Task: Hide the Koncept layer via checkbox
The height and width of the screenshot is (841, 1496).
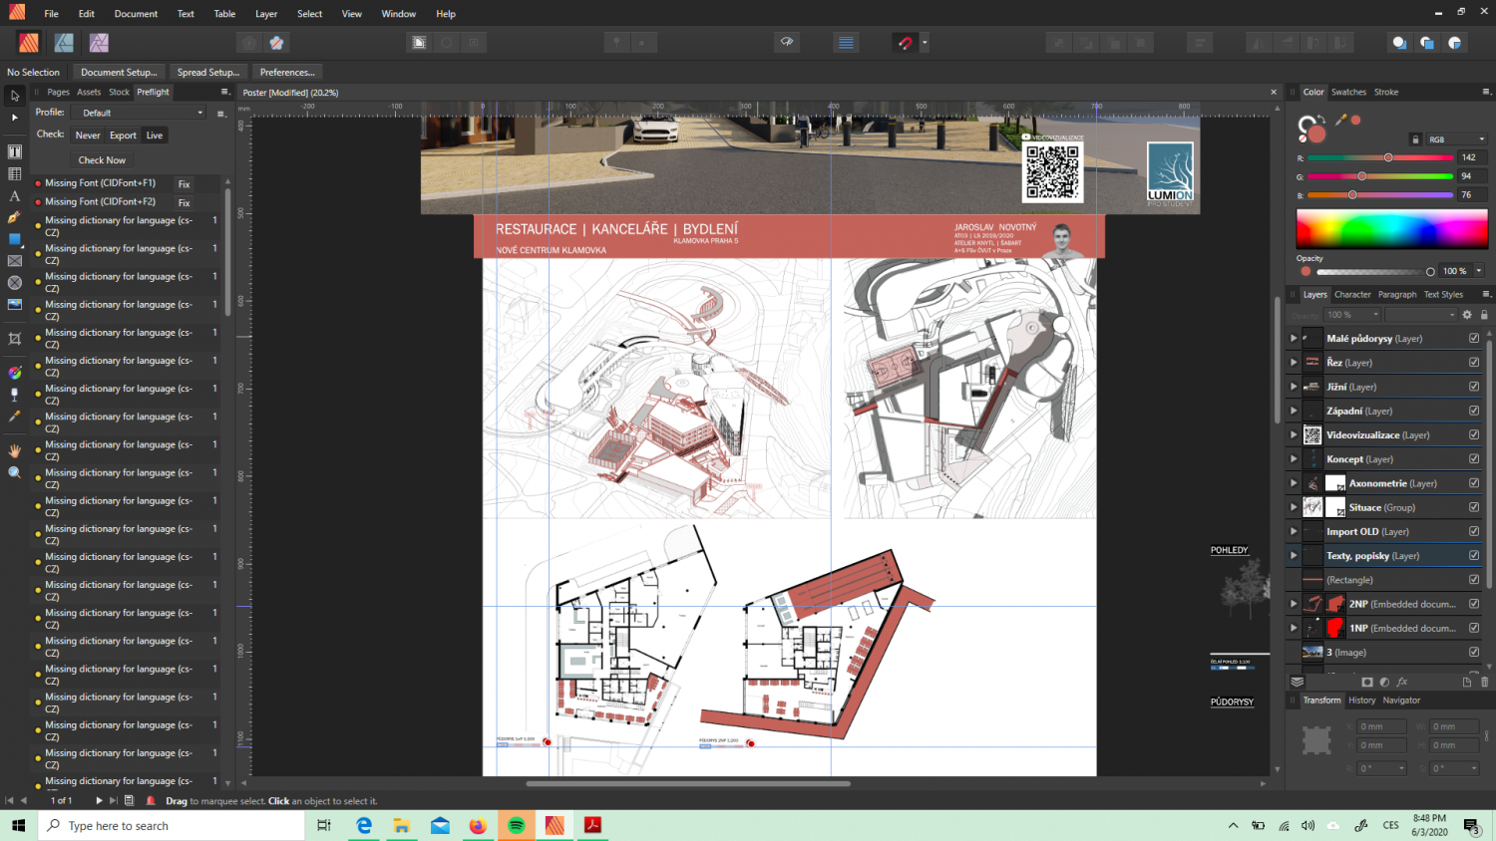Action: point(1474,459)
